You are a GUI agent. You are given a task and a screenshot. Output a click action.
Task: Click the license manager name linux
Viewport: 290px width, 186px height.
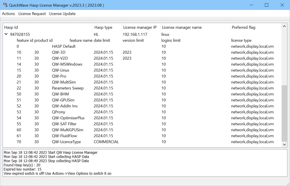(165, 34)
